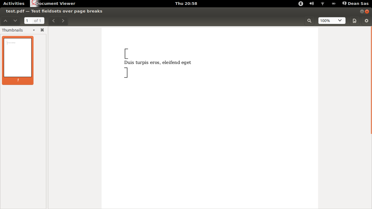This screenshot has height=209, width=372.
Task: Open the Document Viewer app menu
Action: pyautogui.click(x=53, y=4)
